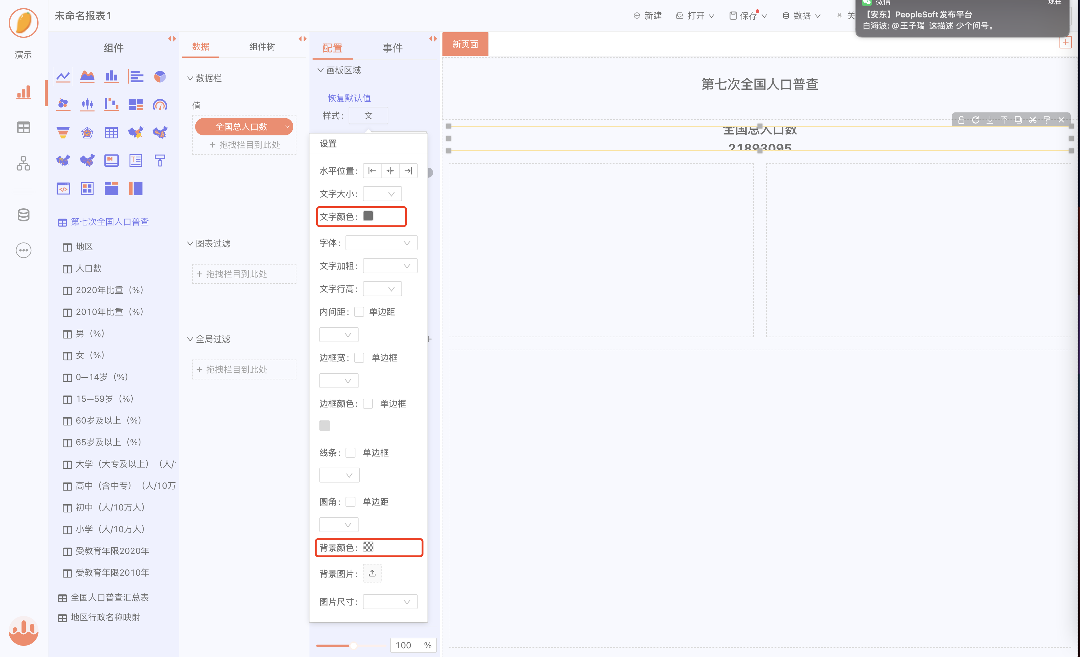Toggle 圆角 单边距 checkbox

point(350,501)
